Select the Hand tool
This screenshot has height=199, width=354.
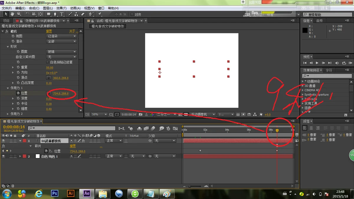point(12,14)
